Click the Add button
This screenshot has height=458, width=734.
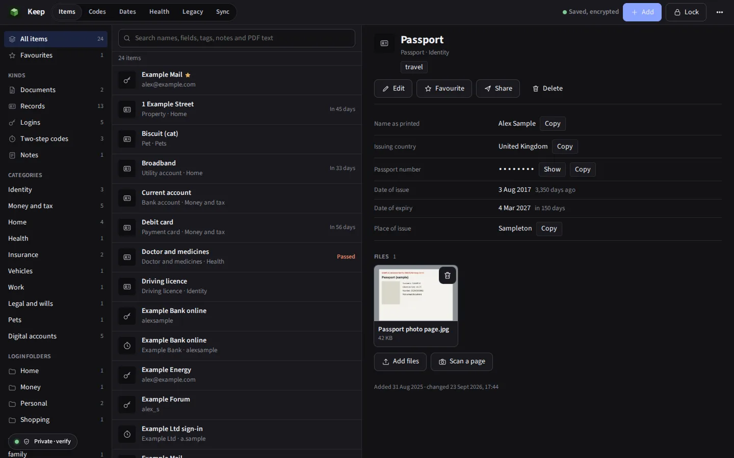(x=642, y=12)
